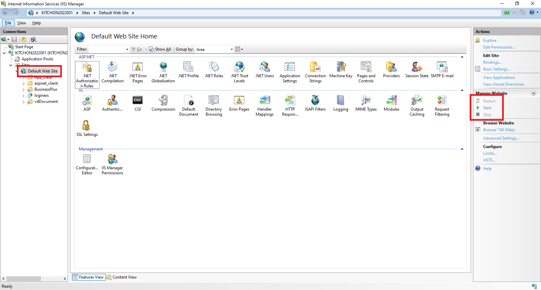Open MIME Types feature
This screenshot has height=290, width=541.
coord(366,103)
